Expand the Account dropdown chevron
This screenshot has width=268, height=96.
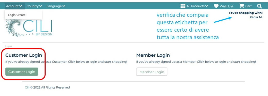(21, 6)
